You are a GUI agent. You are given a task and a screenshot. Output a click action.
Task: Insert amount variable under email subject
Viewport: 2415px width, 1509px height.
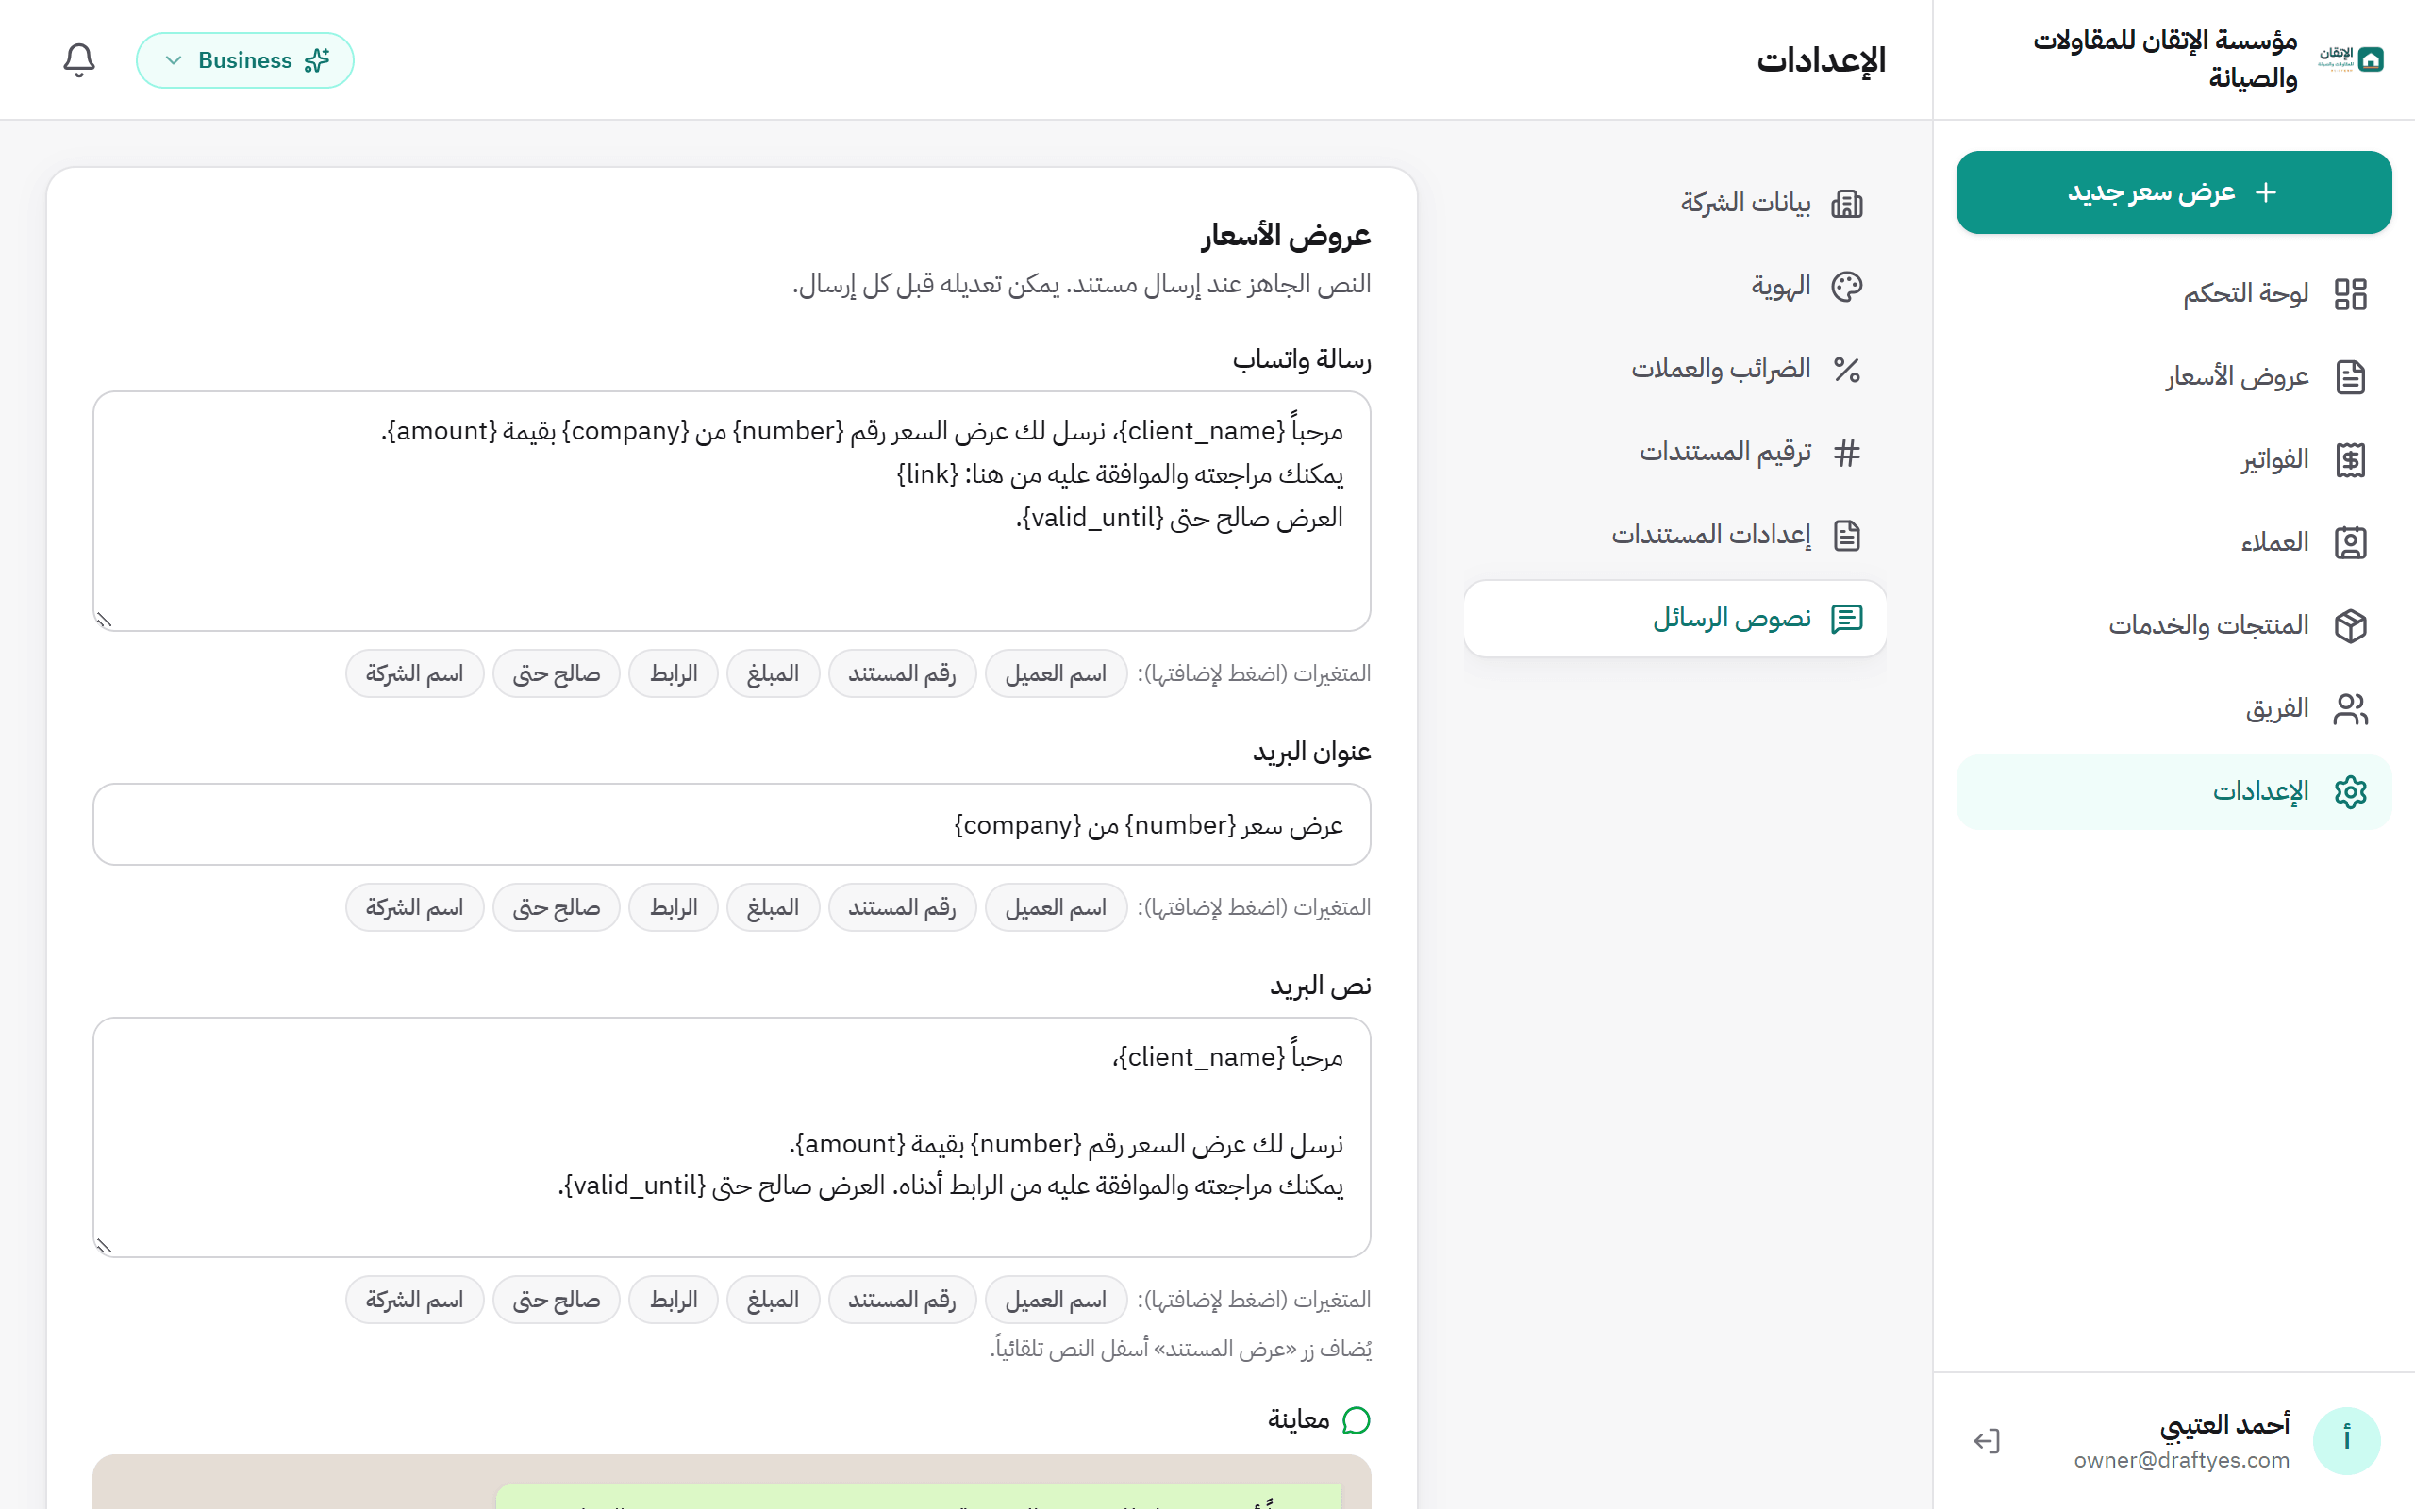click(x=774, y=907)
